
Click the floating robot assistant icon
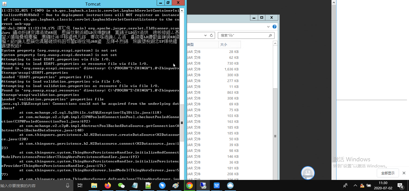308,173
